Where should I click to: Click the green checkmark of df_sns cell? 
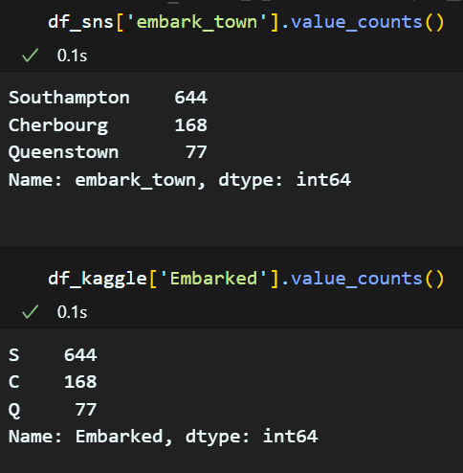tap(31, 56)
